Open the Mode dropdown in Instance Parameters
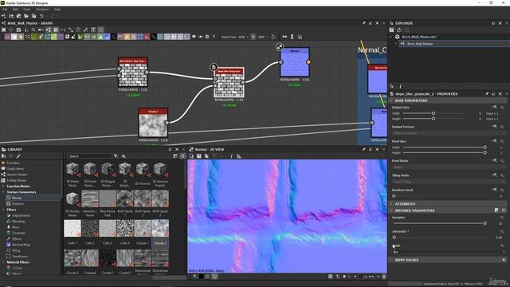 point(449,252)
